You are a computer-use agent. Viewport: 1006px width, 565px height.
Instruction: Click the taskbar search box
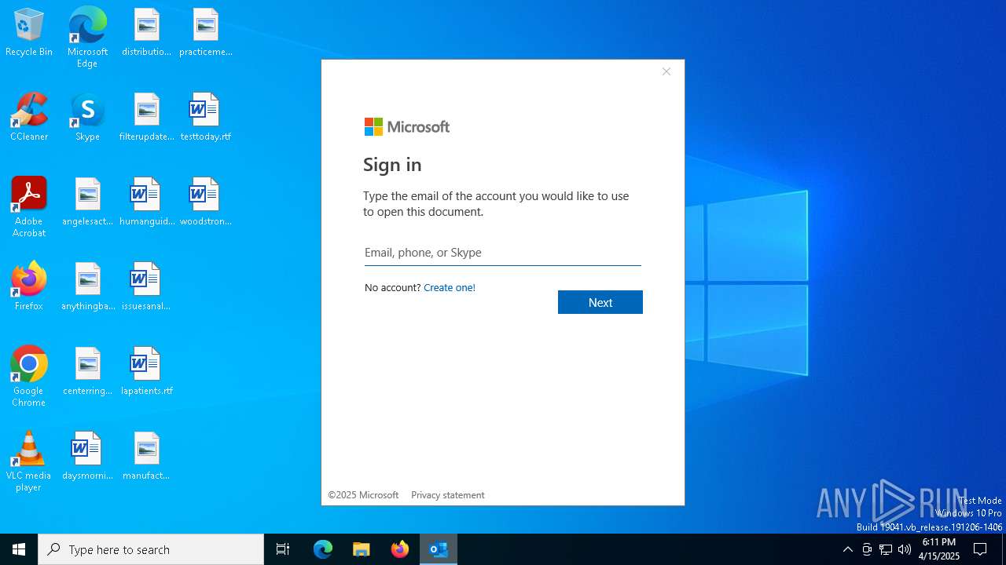point(151,549)
